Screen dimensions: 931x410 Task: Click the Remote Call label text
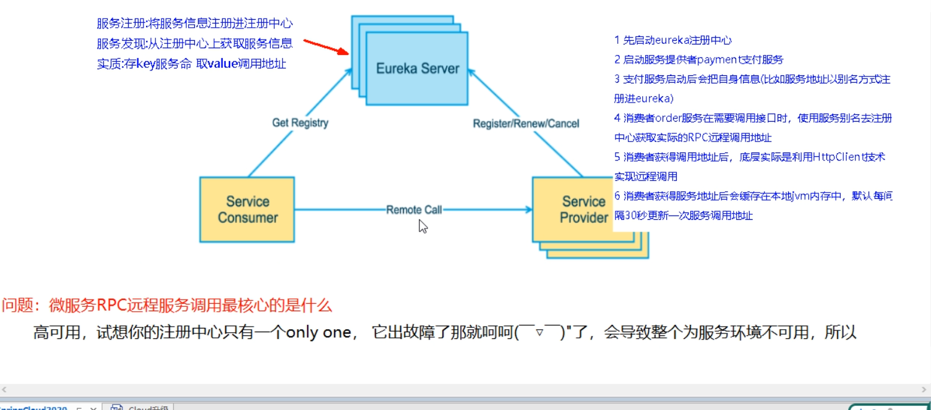point(413,210)
